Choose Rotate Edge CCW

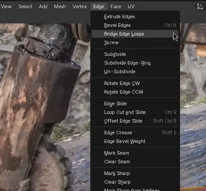tap(135, 92)
